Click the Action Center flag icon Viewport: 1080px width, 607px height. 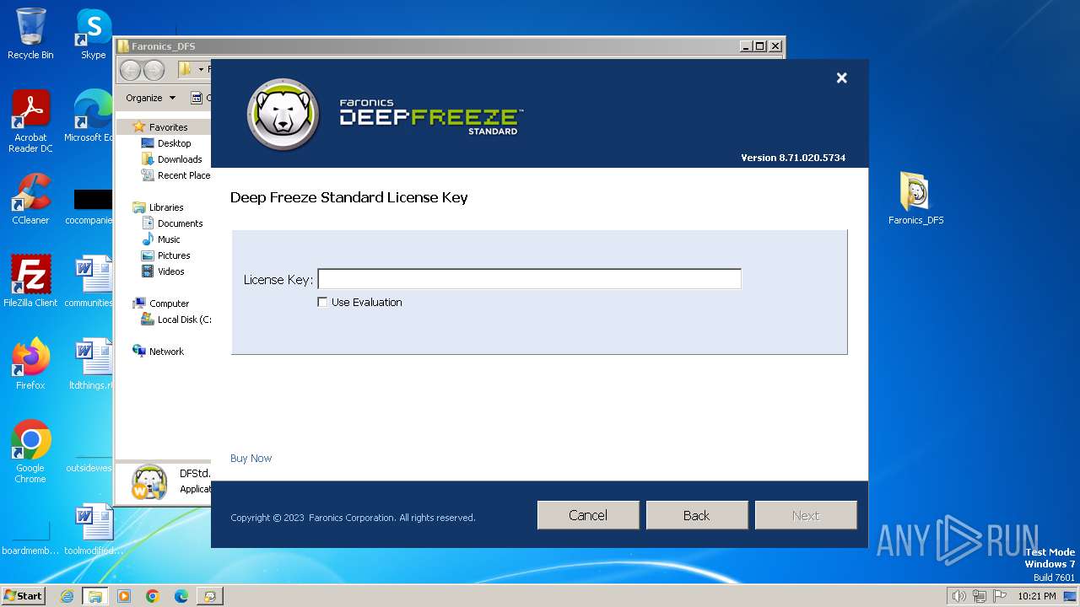(x=1000, y=596)
